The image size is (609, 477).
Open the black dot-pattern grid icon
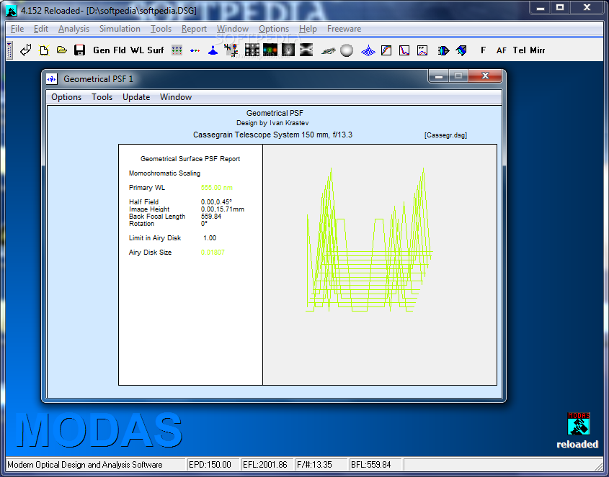click(252, 50)
